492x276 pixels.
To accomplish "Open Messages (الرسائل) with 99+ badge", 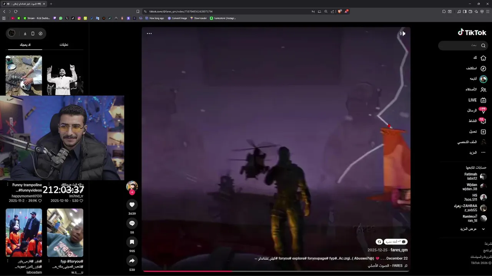I will [x=477, y=110].
